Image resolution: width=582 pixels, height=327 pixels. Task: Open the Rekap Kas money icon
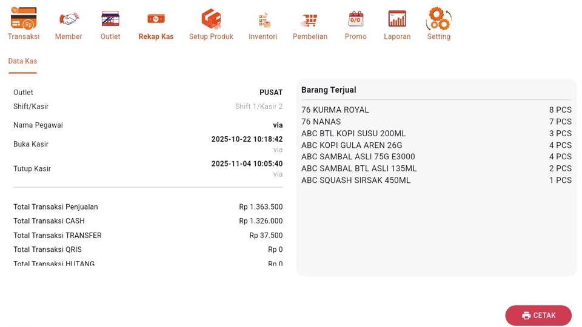point(156,19)
